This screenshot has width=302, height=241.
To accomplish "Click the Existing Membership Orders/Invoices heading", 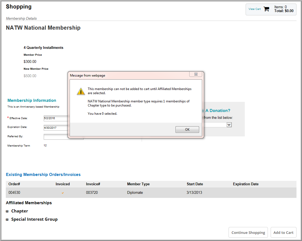I will (x=43, y=175).
